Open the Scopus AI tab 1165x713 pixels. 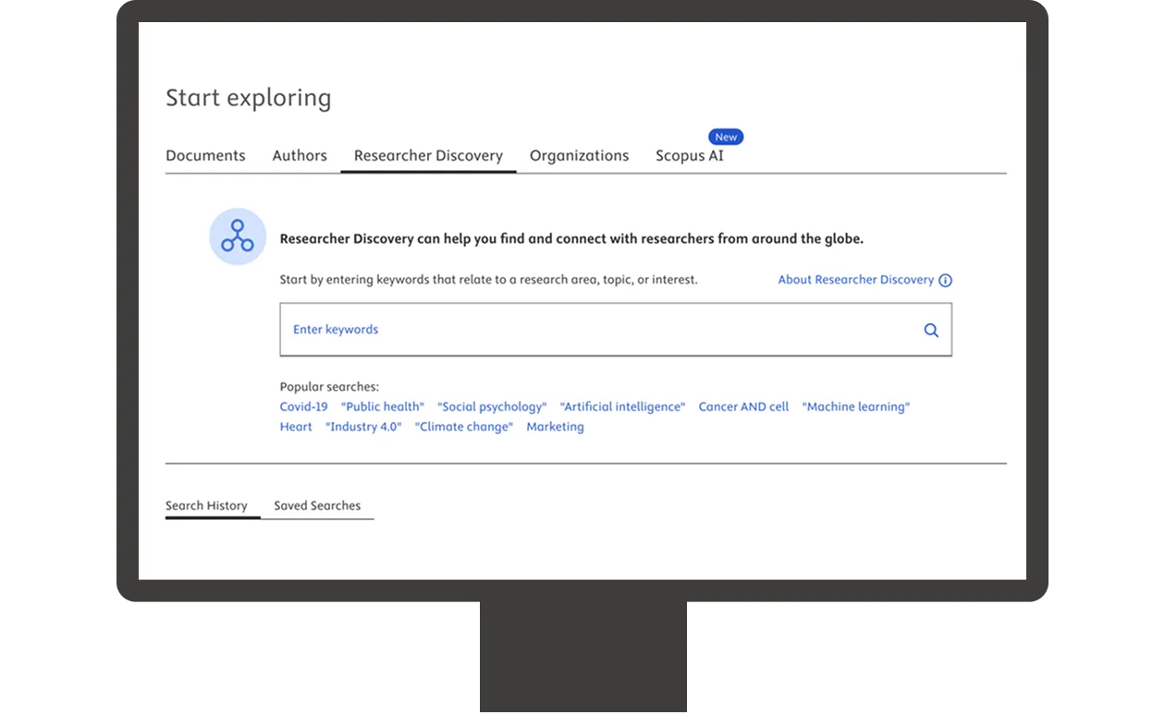point(689,155)
